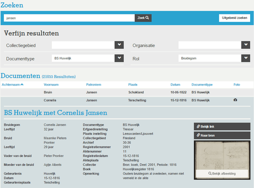Click the empty Collectiegebied combo box field
Screen dimensions: 254x188
point(83,45)
